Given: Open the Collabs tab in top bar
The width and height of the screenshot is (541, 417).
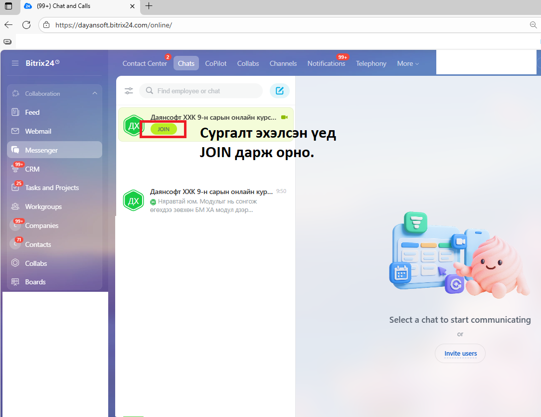Looking at the screenshot, I should [x=248, y=63].
